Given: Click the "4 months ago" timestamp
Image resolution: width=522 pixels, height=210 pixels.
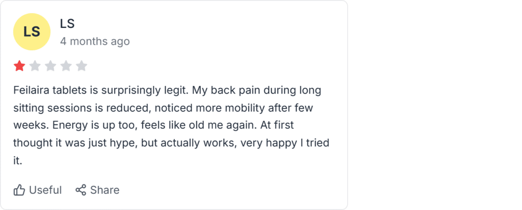Looking at the screenshot, I should 95,42.
